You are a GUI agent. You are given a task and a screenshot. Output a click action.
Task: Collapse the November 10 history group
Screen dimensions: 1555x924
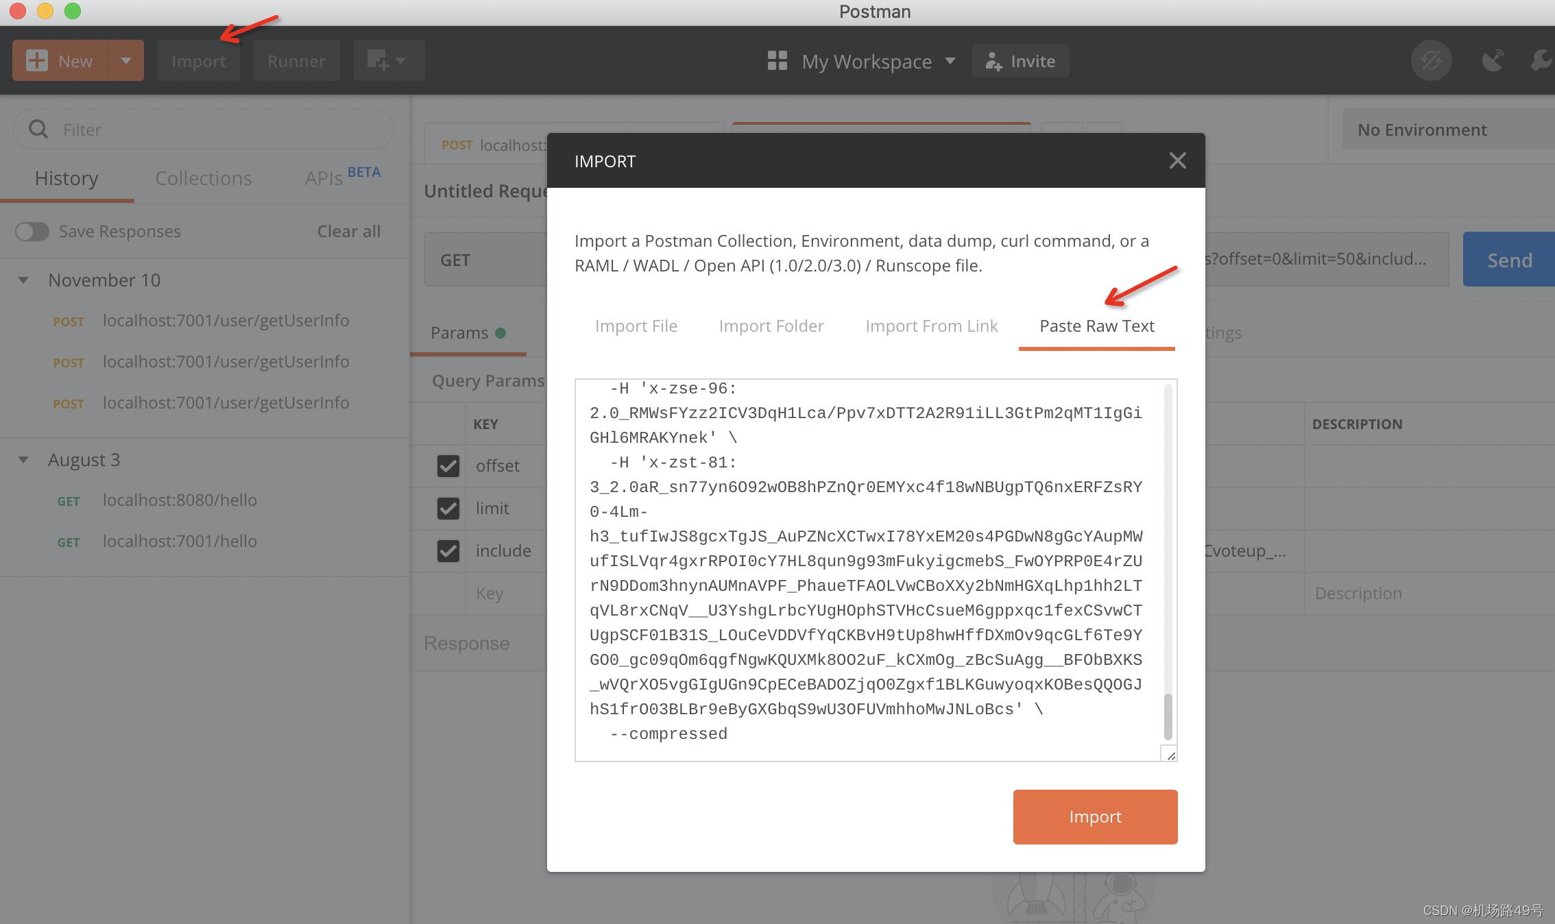(x=23, y=280)
